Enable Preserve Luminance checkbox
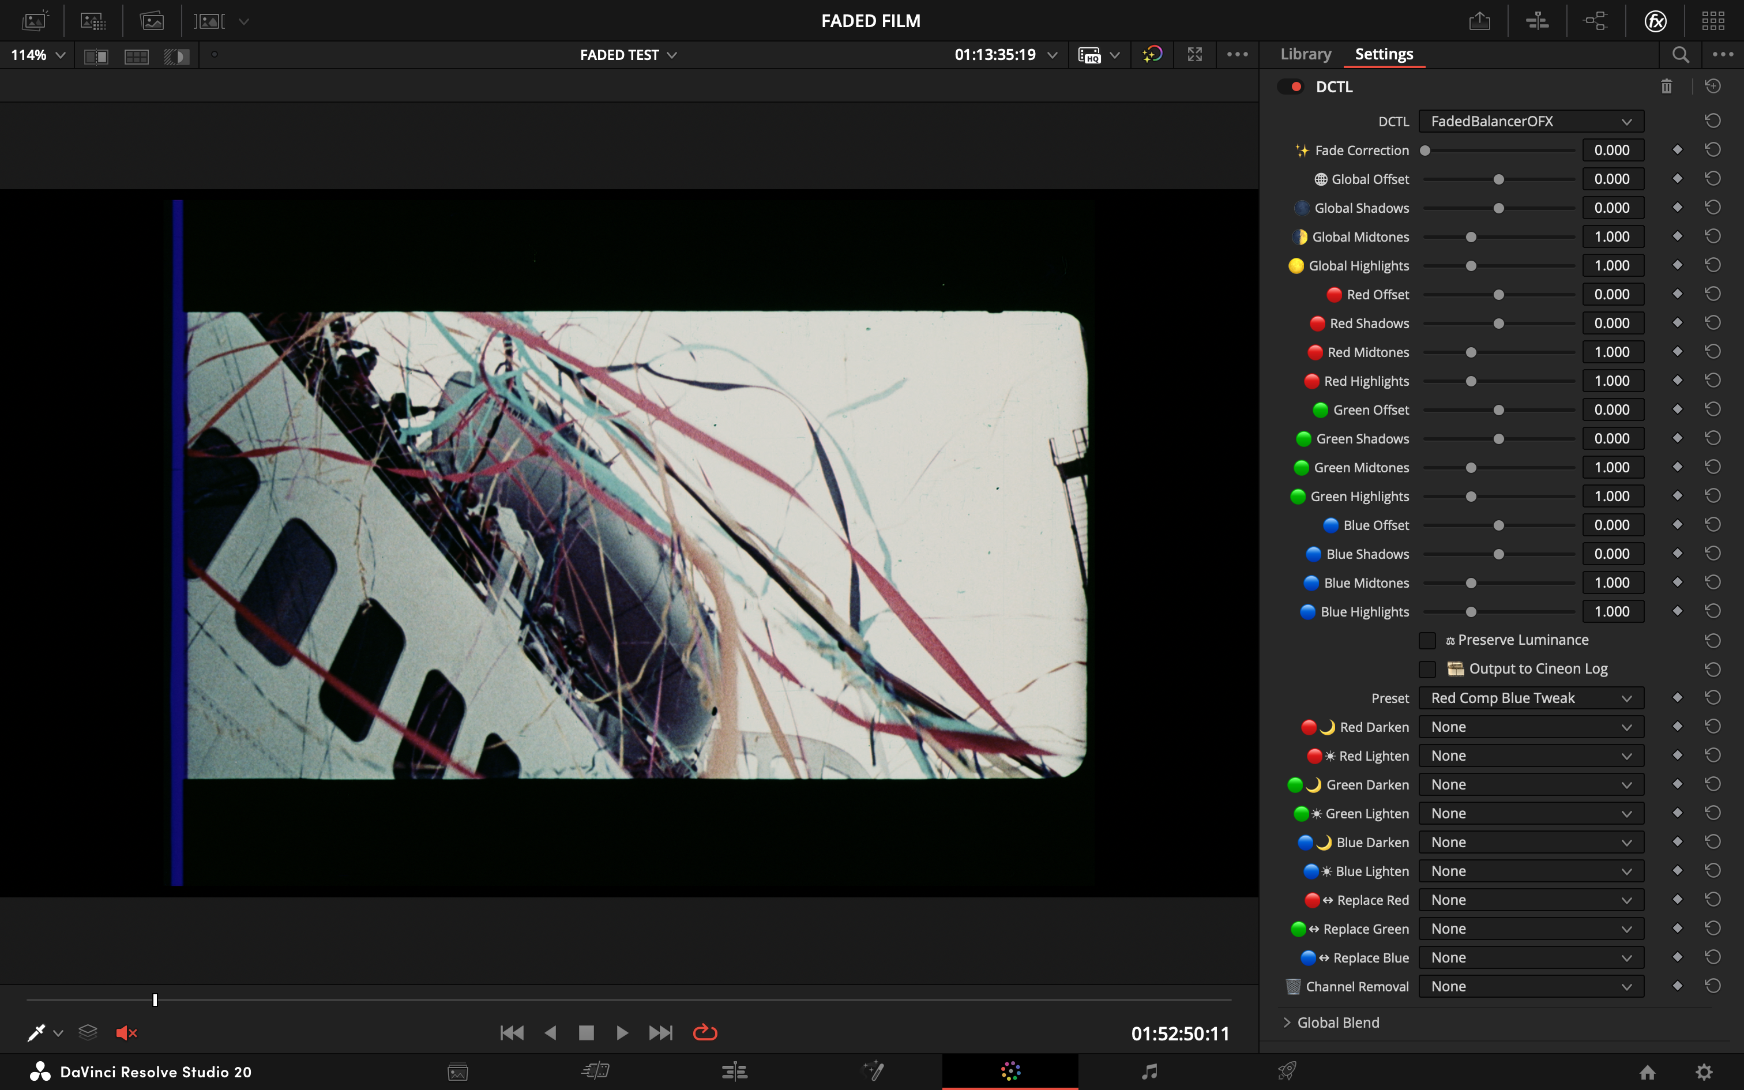 [x=1427, y=640]
